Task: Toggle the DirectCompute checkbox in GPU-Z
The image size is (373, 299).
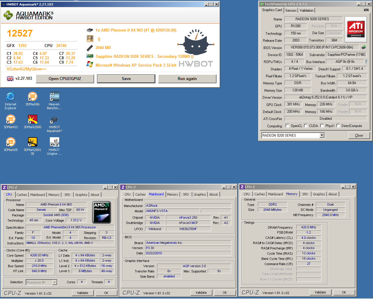Action: [338, 126]
